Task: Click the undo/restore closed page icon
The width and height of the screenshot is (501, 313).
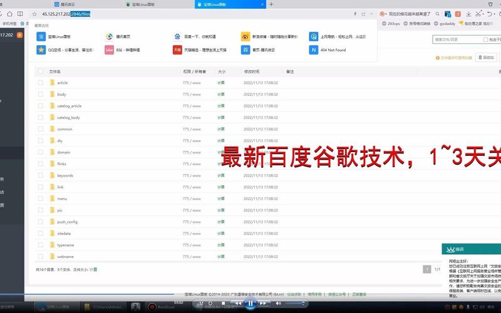Action: pos(490,14)
